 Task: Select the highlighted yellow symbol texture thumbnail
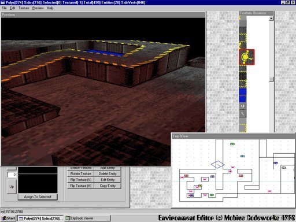tap(247, 57)
